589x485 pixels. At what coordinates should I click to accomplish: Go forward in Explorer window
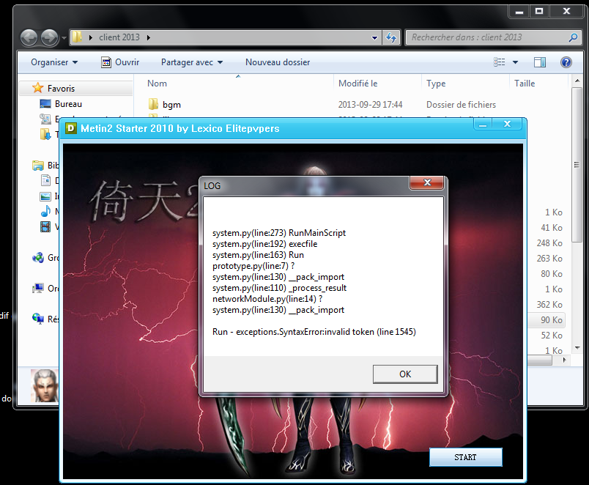point(49,37)
